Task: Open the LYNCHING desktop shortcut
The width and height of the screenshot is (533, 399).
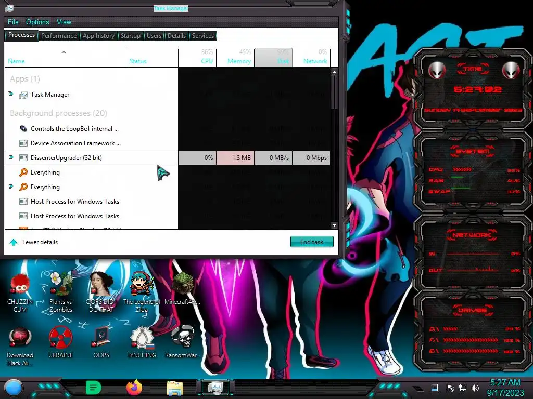Action: pyautogui.click(x=142, y=343)
